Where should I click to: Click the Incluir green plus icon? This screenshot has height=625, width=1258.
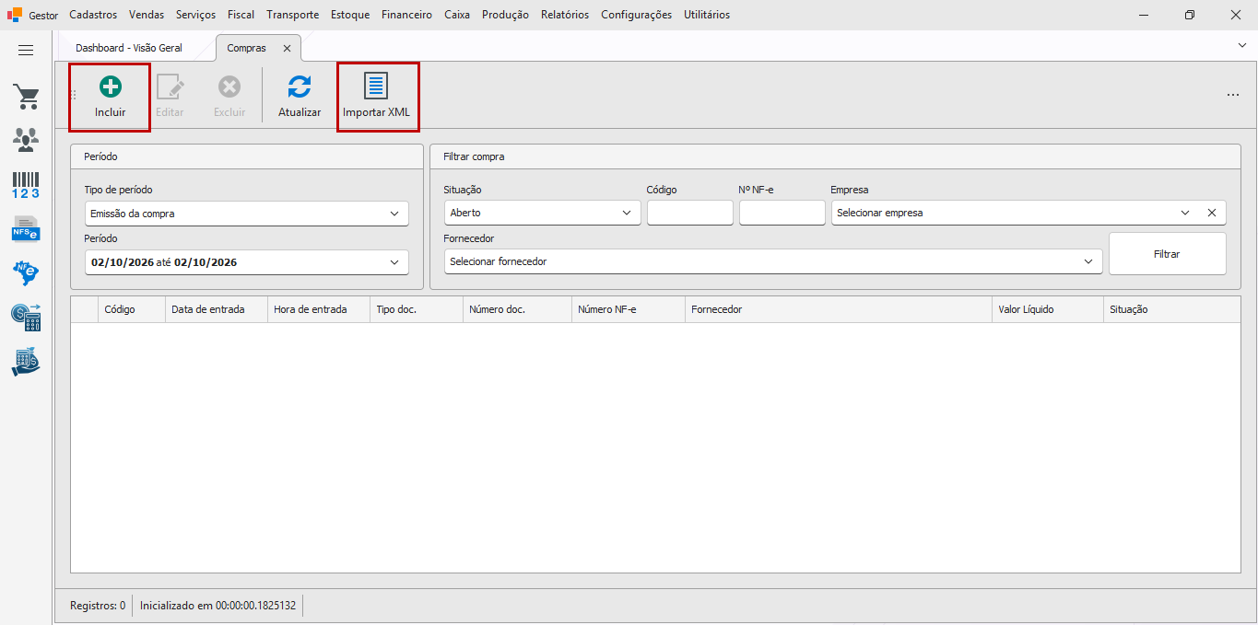111,87
